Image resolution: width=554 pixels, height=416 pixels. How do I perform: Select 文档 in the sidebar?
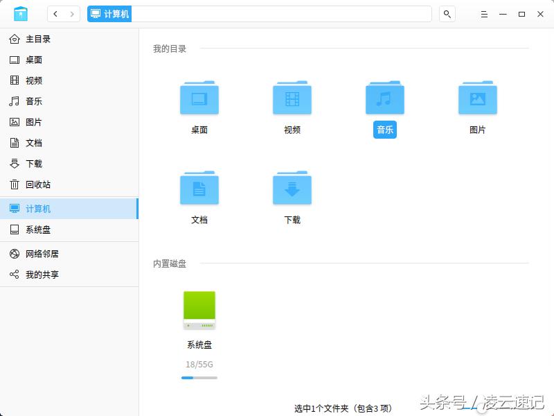click(x=32, y=143)
